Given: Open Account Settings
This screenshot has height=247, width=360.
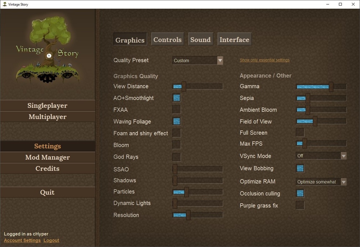Looking at the screenshot, I should tap(22, 240).
